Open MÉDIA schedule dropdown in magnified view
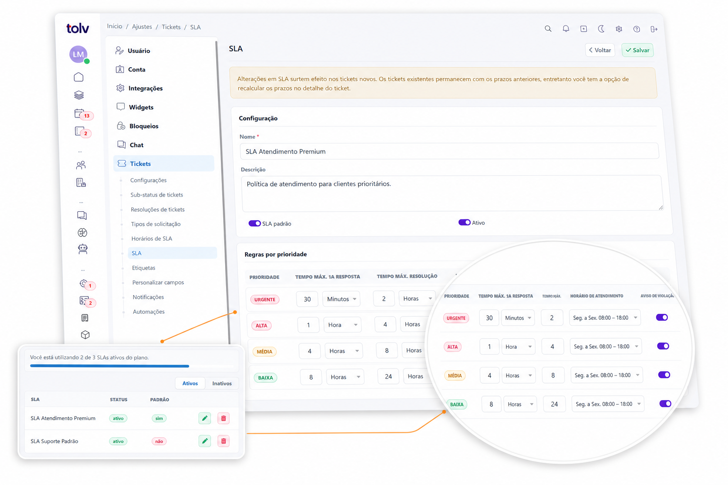 607,375
